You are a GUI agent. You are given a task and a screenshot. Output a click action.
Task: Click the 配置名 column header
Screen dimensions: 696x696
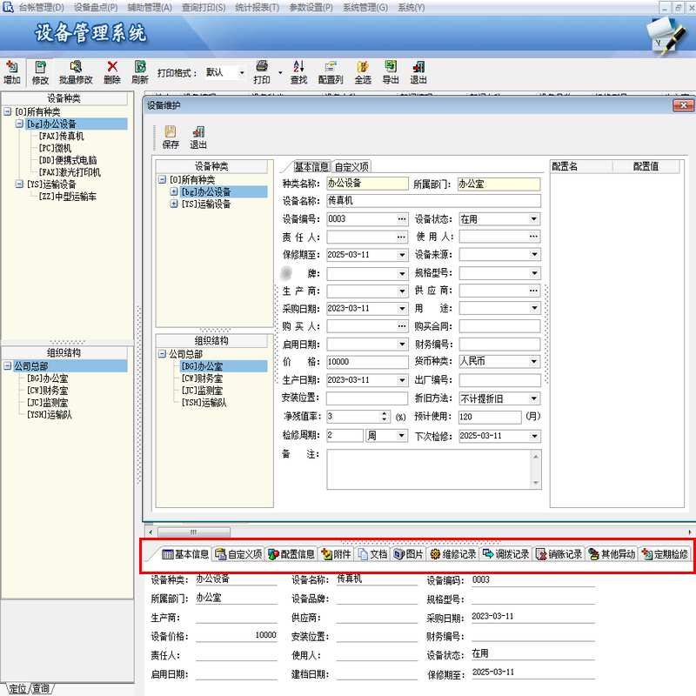pyautogui.click(x=581, y=166)
